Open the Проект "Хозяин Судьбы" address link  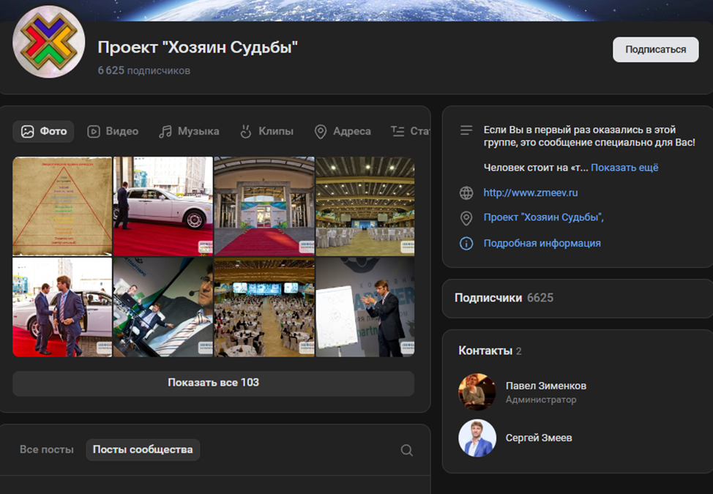(x=543, y=217)
